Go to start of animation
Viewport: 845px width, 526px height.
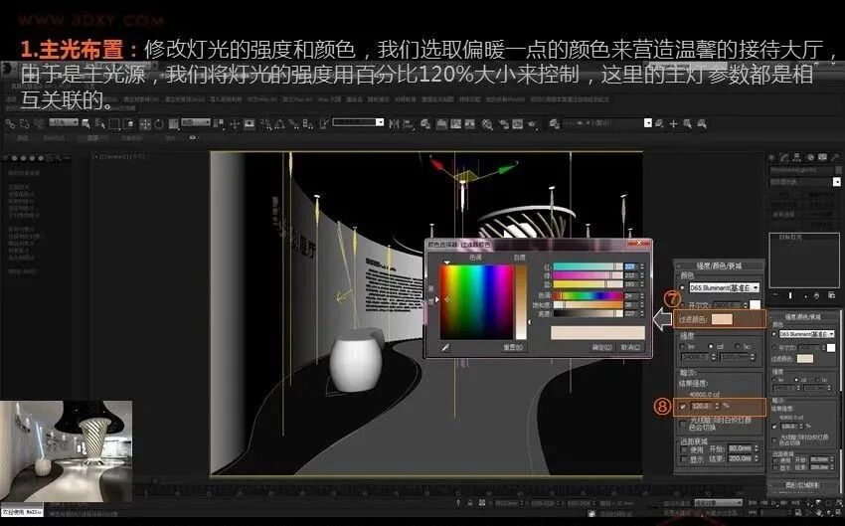point(752,503)
